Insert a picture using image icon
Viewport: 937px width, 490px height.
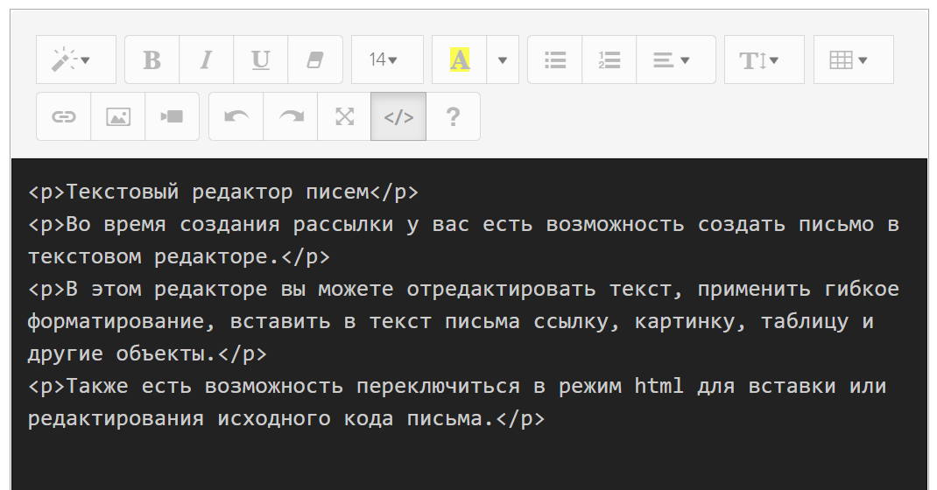[117, 116]
